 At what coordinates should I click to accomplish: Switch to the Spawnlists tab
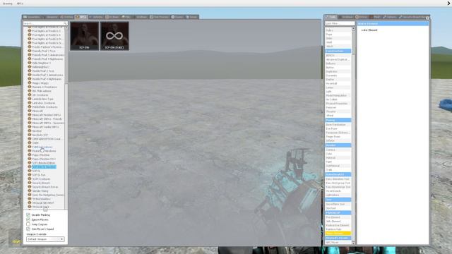tap(32, 17)
